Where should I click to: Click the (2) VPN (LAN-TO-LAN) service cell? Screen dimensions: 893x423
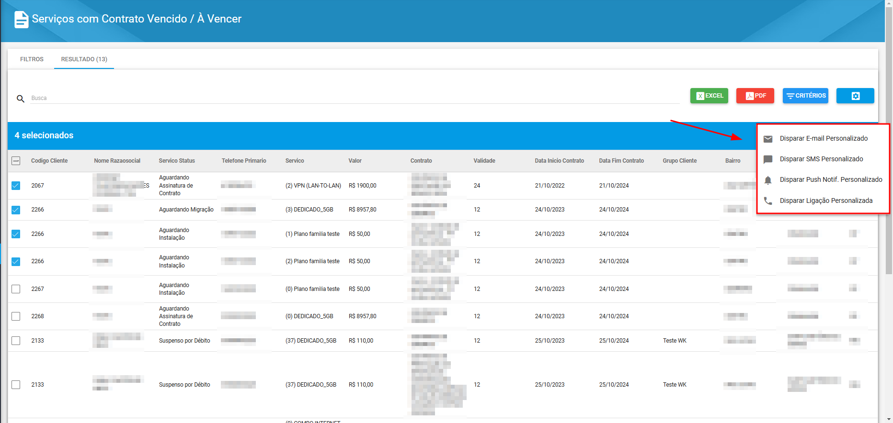313,186
